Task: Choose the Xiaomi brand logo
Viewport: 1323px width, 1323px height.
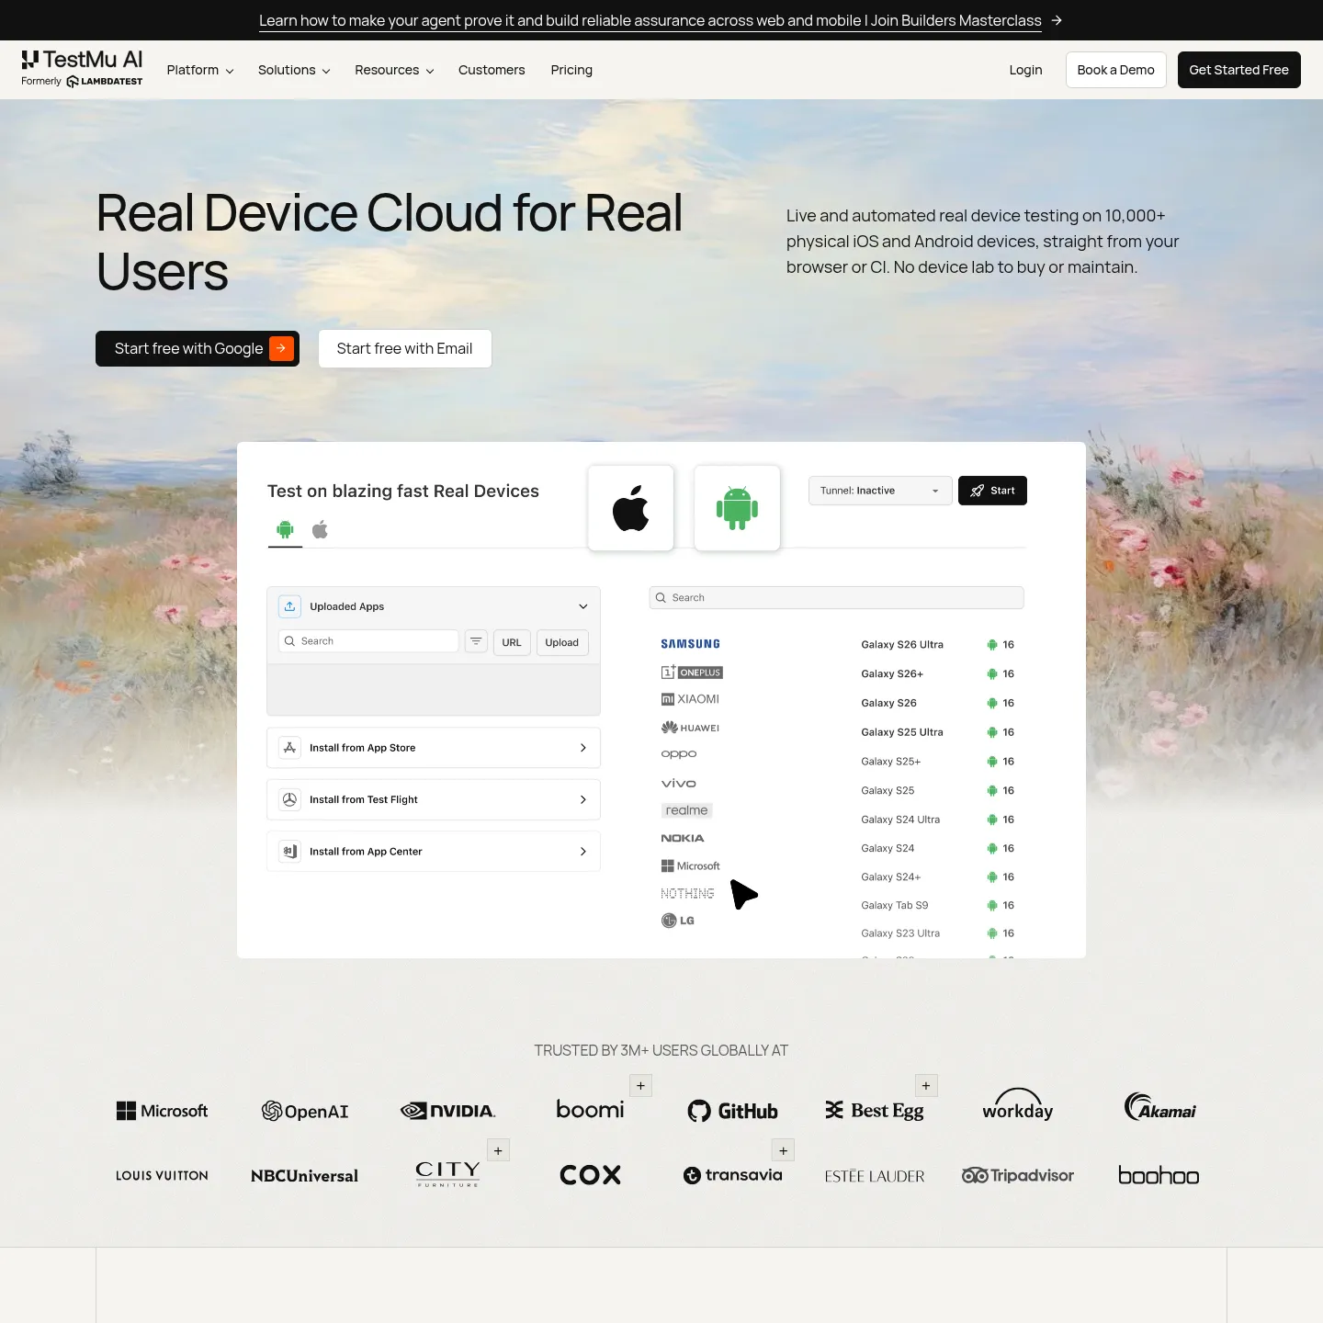Action: [x=690, y=699]
